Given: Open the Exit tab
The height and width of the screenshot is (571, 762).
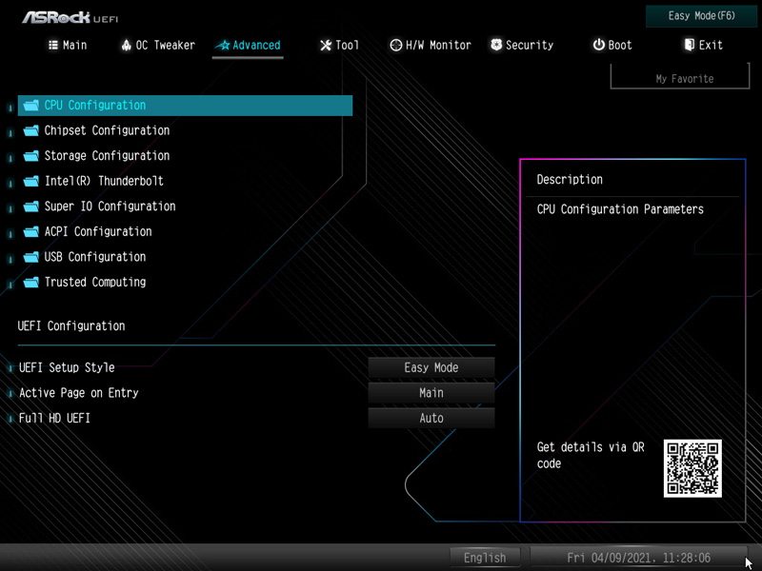Looking at the screenshot, I should [703, 45].
